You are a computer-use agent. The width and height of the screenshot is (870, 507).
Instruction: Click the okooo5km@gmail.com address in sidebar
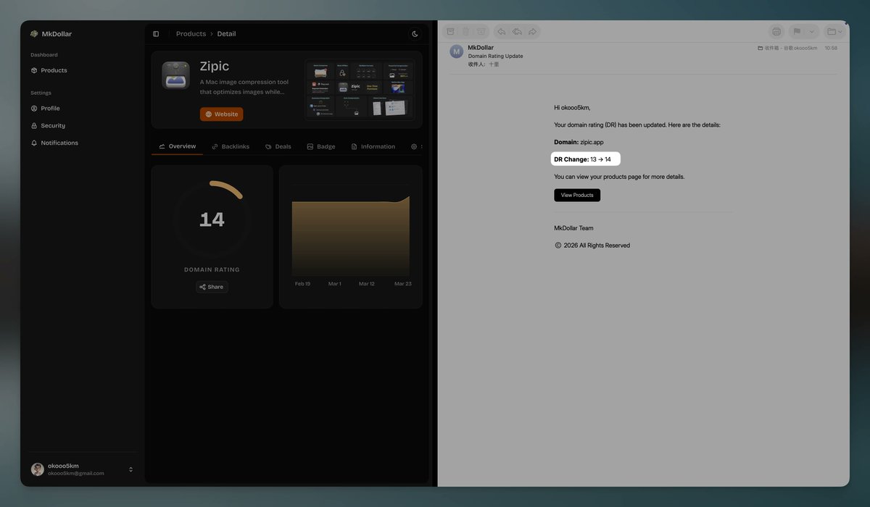[x=76, y=474]
